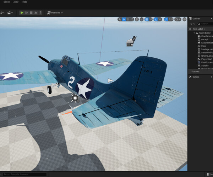Select the PlayerStart flag icon in viewport
The width and height of the screenshot is (213, 177).
coord(110,81)
